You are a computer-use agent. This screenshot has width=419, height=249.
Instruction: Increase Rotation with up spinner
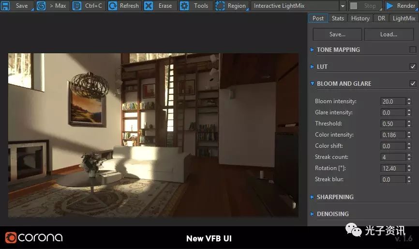[x=409, y=166]
